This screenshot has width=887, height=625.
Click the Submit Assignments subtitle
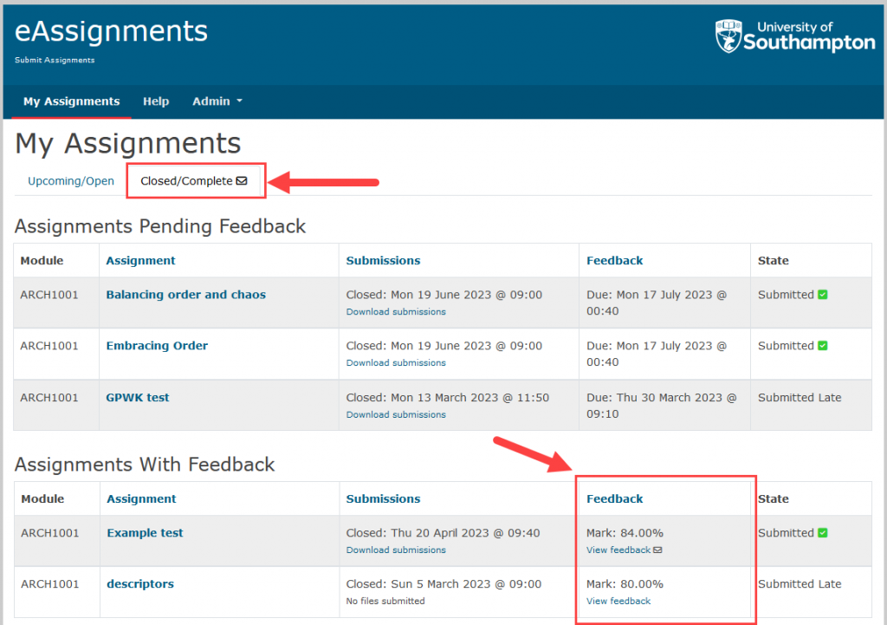point(55,60)
